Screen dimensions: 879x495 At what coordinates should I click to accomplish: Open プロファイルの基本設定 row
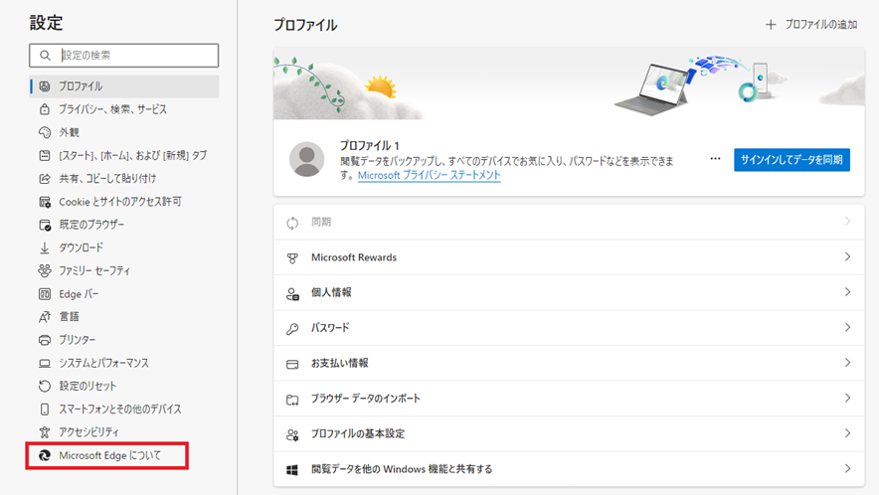(569, 434)
